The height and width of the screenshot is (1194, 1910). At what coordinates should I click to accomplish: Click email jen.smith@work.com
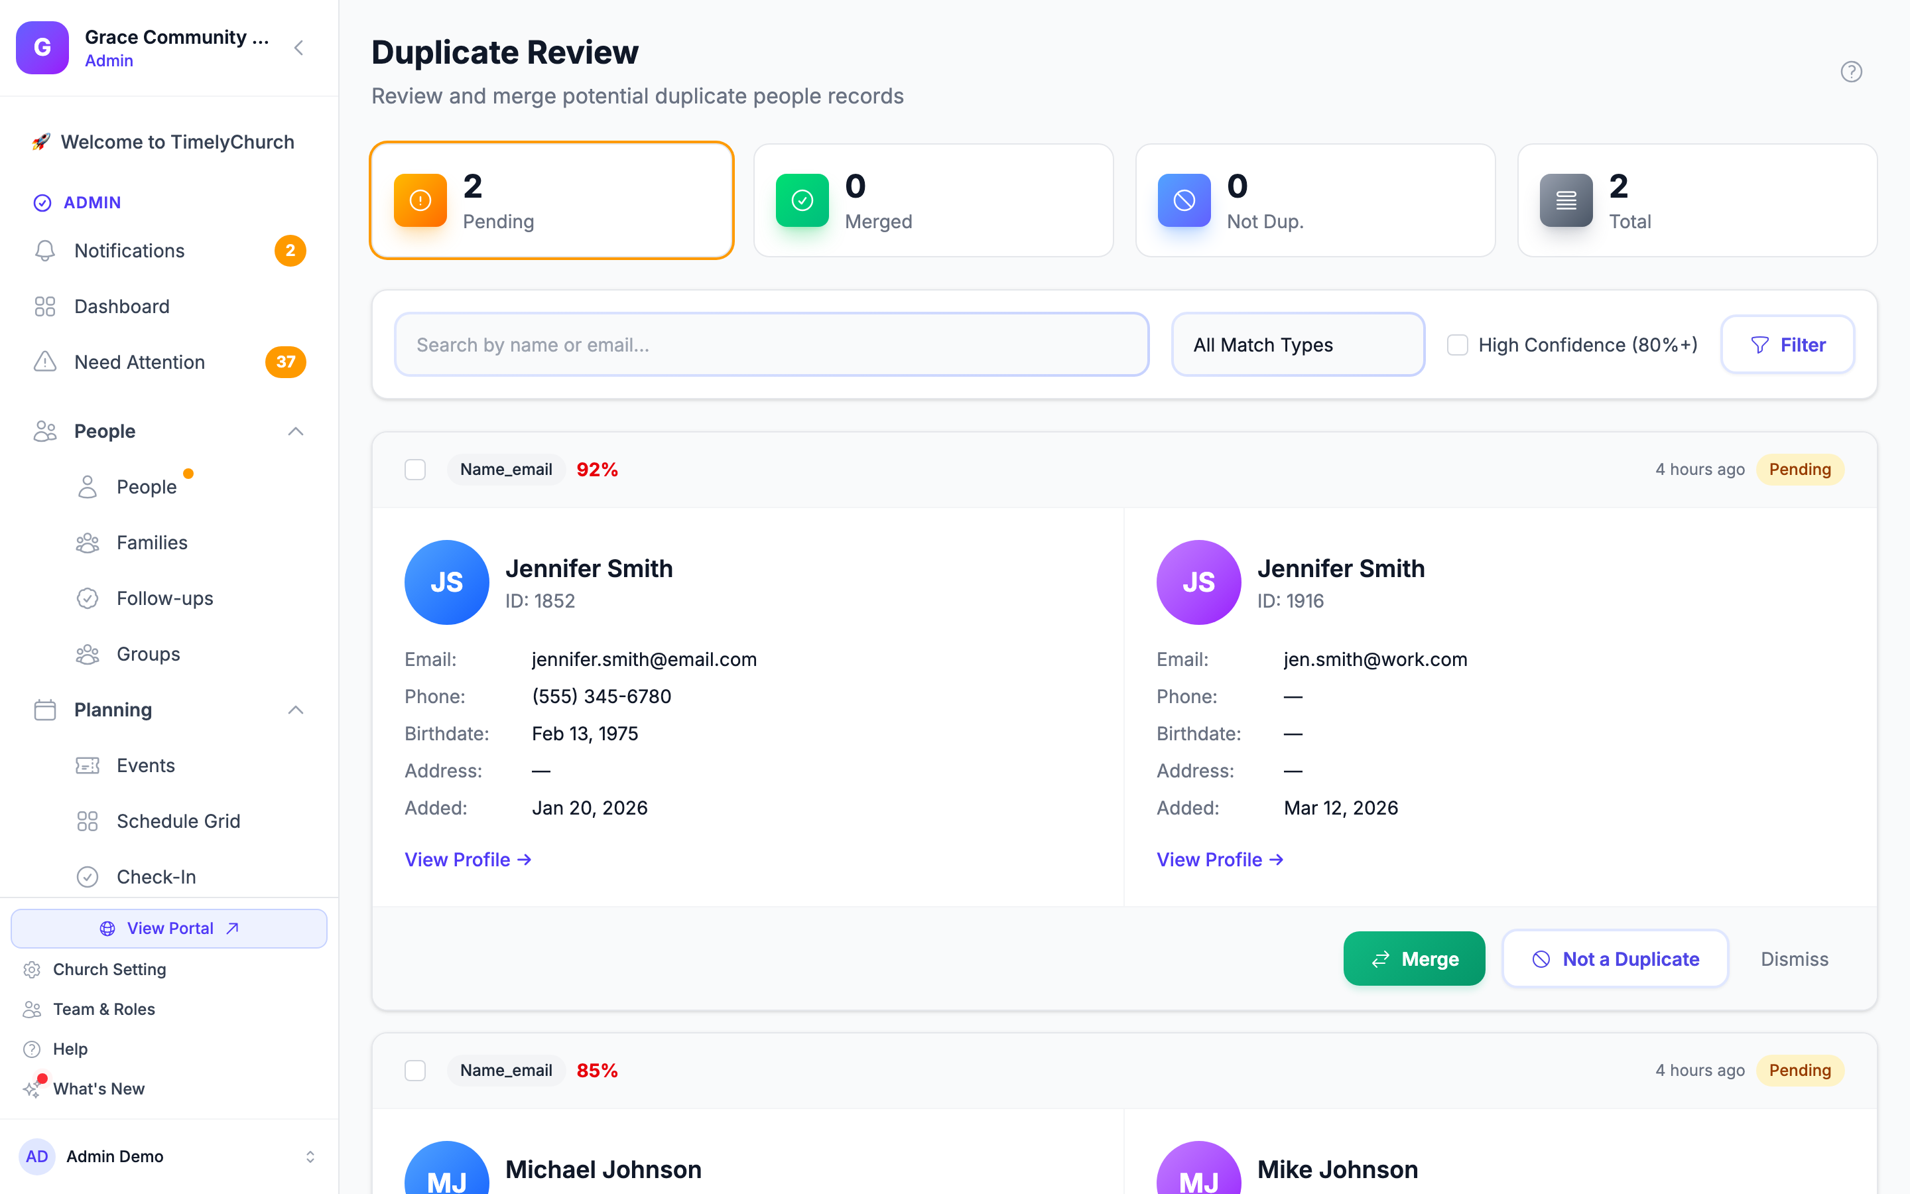click(x=1375, y=659)
